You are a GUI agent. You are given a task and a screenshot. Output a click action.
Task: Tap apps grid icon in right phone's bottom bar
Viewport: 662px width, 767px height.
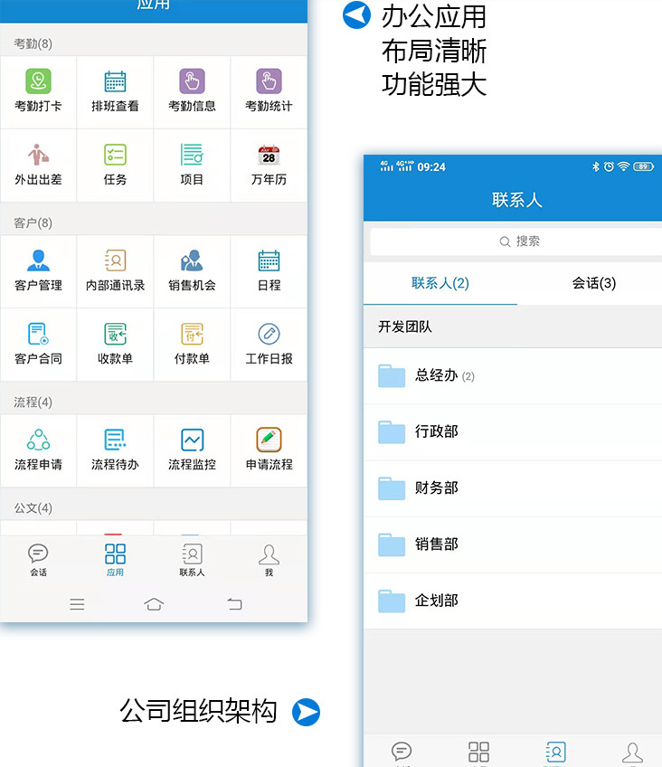tap(478, 752)
